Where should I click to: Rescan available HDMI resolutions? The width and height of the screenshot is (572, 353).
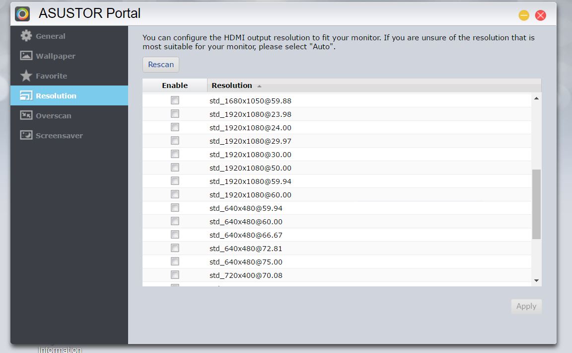[161, 64]
